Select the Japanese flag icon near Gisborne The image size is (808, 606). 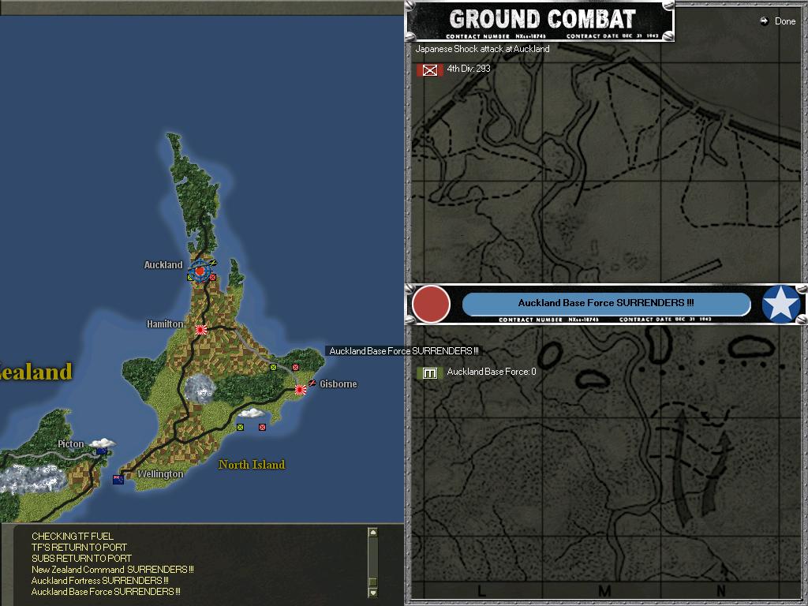coord(300,389)
